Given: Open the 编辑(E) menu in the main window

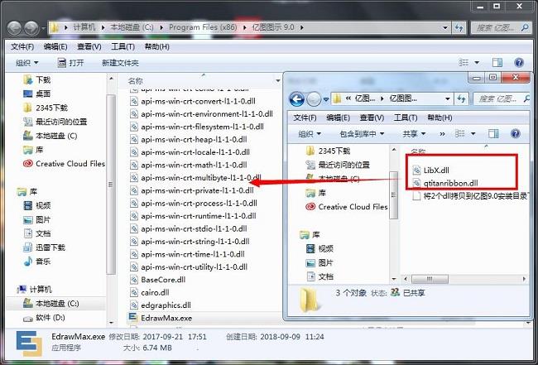Looking at the screenshot, I should pos(55,46).
